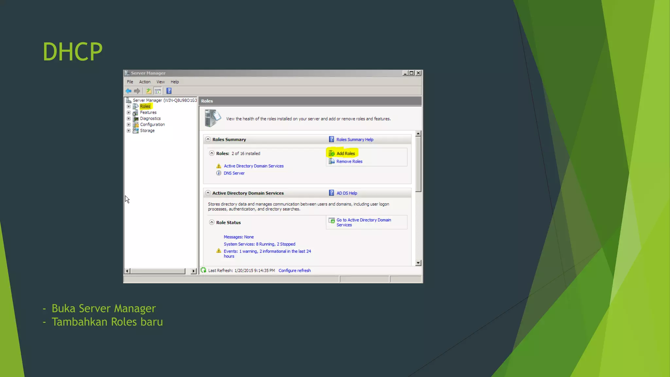Collapse the Roles Summary section

(x=208, y=139)
